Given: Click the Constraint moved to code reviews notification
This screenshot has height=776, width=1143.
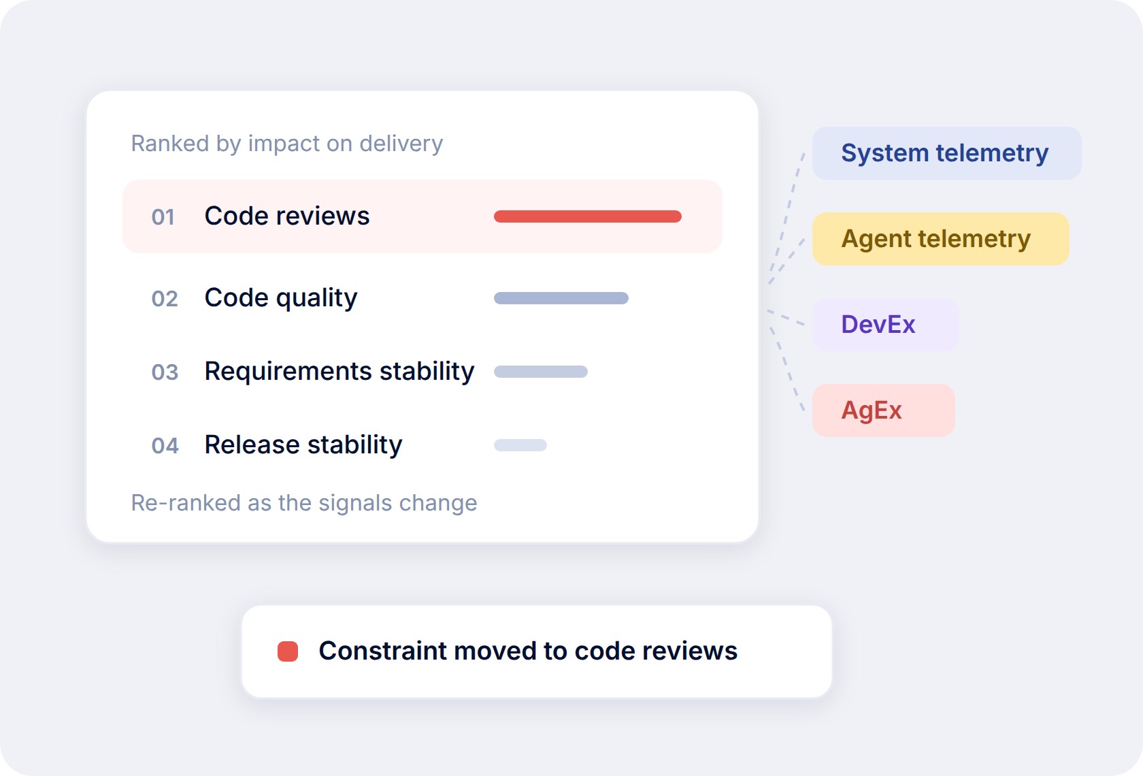Looking at the screenshot, I should tap(537, 651).
